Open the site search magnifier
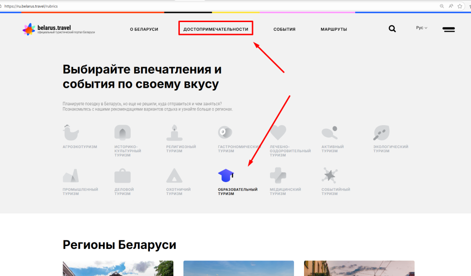The height and width of the screenshot is (276, 471). [x=392, y=29]
